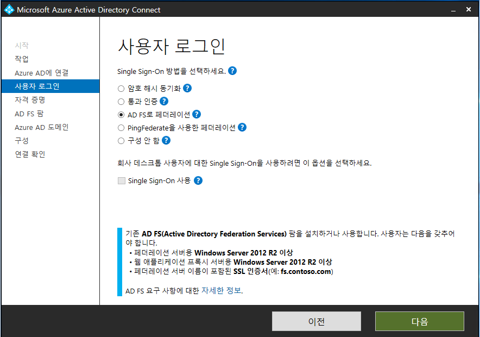Screen dimensions: 480x337
Task: Click the 회사 데스크톱 사용자에 대한 Single Sign-On description
Action: (244, 163)
